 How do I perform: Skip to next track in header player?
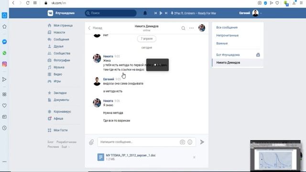(x=166, y=13)
